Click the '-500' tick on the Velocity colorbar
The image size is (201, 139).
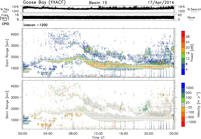190,117
